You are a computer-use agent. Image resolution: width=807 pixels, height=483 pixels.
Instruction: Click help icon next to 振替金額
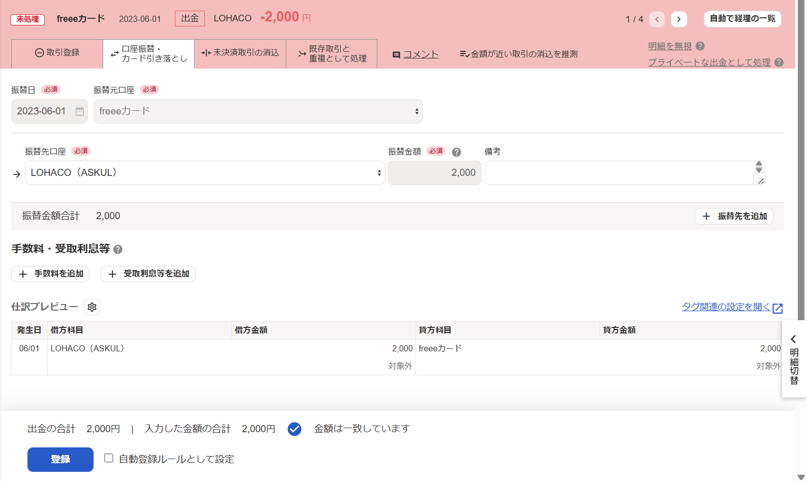pos(457,152)
